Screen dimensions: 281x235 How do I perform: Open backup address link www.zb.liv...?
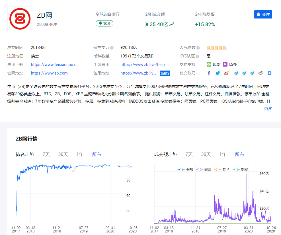click(138, 73)
